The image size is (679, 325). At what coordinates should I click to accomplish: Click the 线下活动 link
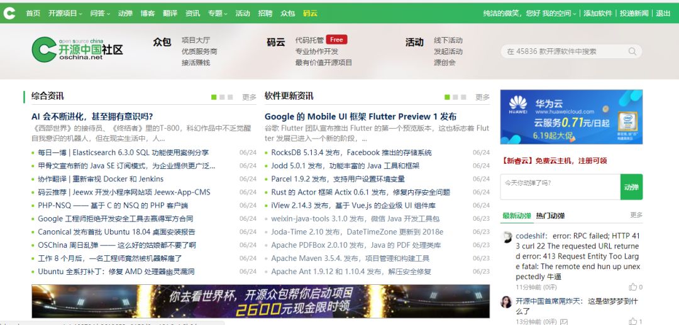(448, 40)
